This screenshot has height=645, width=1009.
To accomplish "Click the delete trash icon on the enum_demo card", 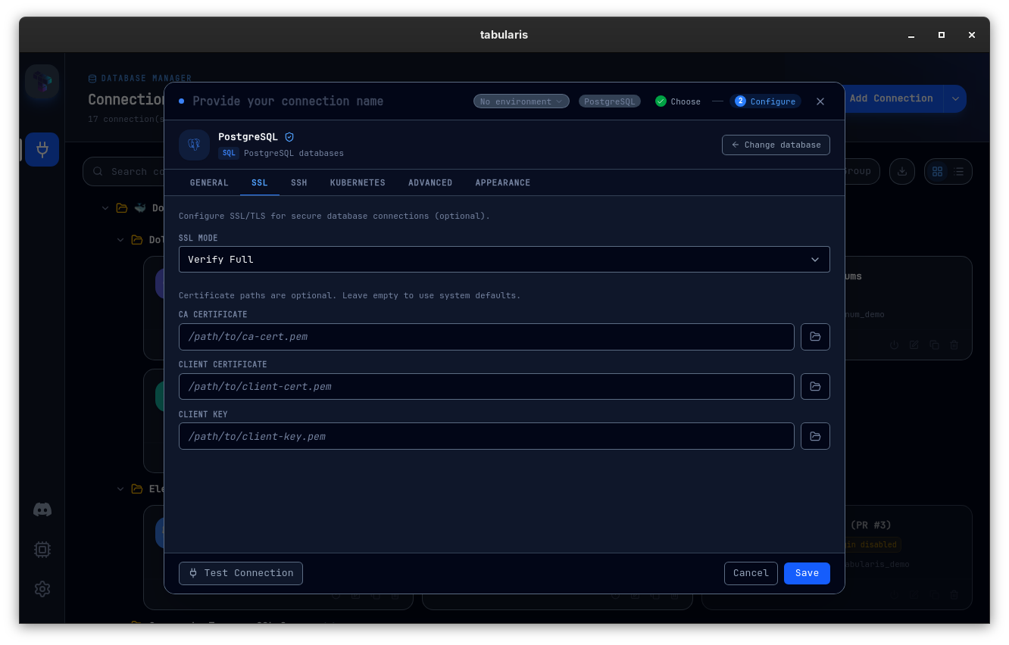I will pos(954,344).
